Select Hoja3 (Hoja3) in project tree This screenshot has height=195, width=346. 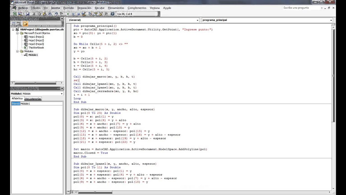[x=36, y=44]
